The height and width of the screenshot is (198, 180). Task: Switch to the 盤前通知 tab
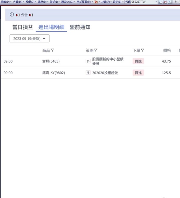pos(80,27)
